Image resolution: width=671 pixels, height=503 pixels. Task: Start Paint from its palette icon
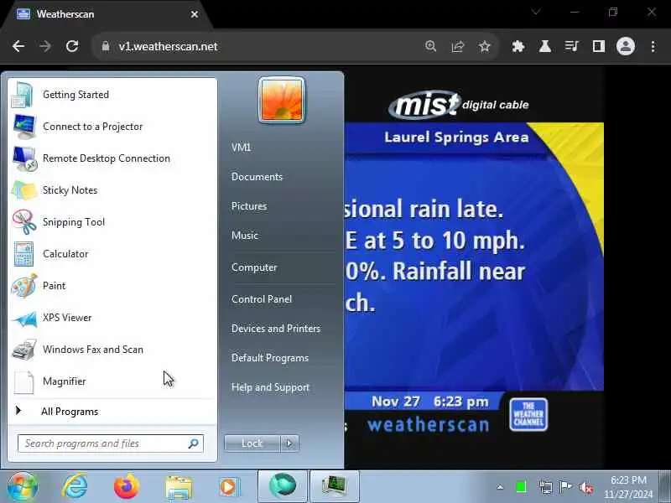click(24, 286)
